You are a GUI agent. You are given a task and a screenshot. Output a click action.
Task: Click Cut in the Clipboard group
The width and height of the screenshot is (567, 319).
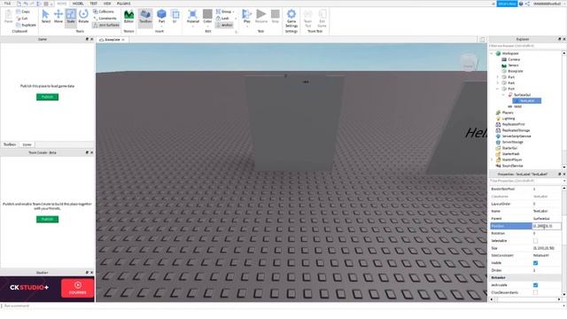(x=22, y=19)
